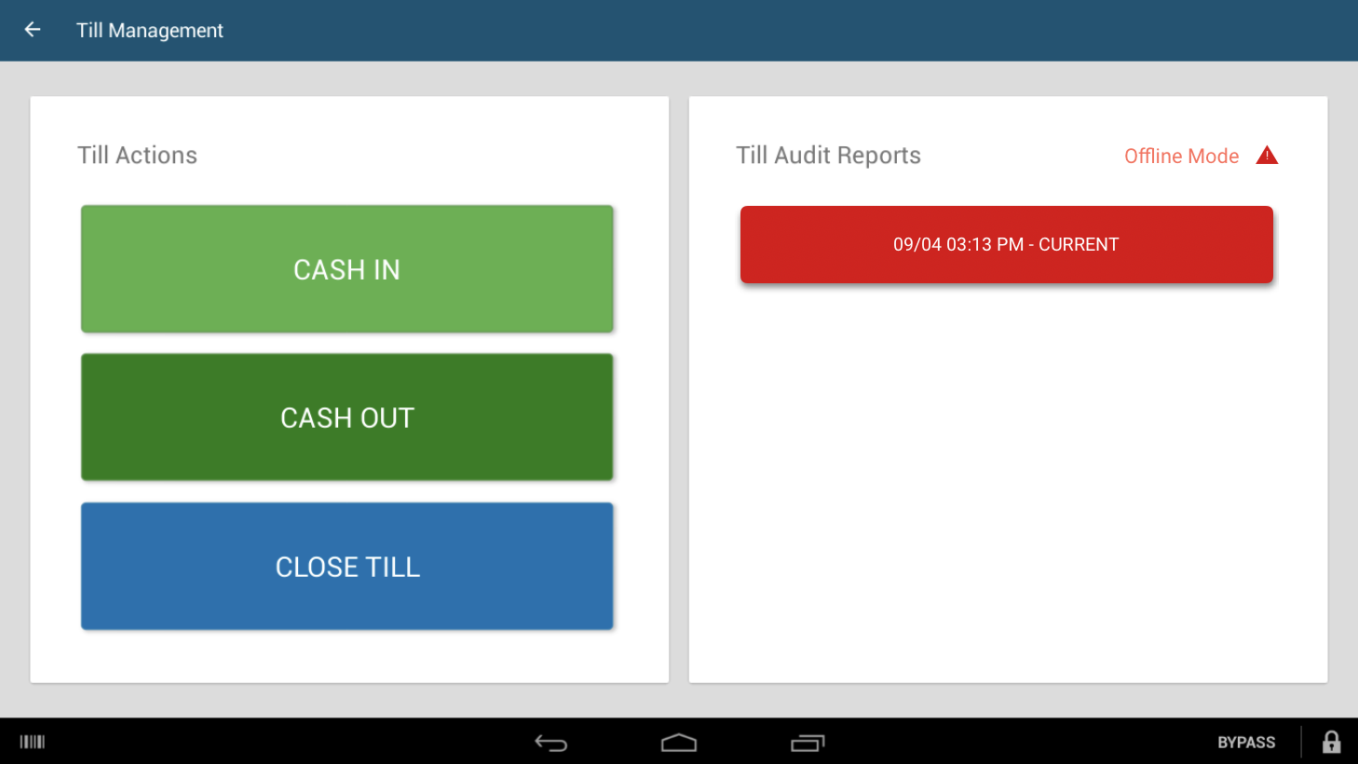This screenshot has height=764, width=1358.
Task: Click the Till Actions heading
Action: (x=137, y=156)
